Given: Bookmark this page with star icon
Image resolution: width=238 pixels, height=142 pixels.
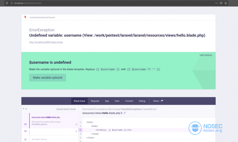Looking at the screenshot, I should [x=226, y=3].
